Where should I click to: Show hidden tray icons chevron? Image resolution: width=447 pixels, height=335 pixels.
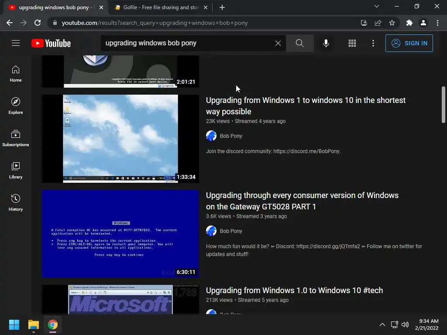(382, 325)
